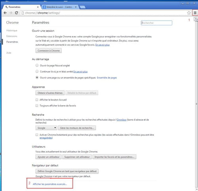This screenshot has height=191, width=198.
Task: Set Google Chrome as default browser
Action: (x=67, y=171)
